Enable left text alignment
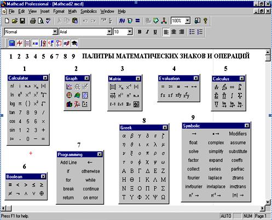 [166, 32]
